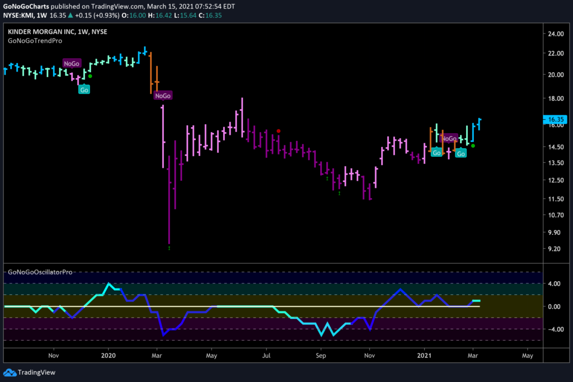This screenshot has width=573, height=382.
Task: Click the Go flag in December 2019
Action: tap(84, 89)
